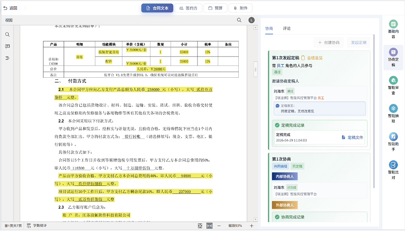Click the 2026-04-29 11:04:03 timestamp
405x231 pixels.
(x=291, y=141)
